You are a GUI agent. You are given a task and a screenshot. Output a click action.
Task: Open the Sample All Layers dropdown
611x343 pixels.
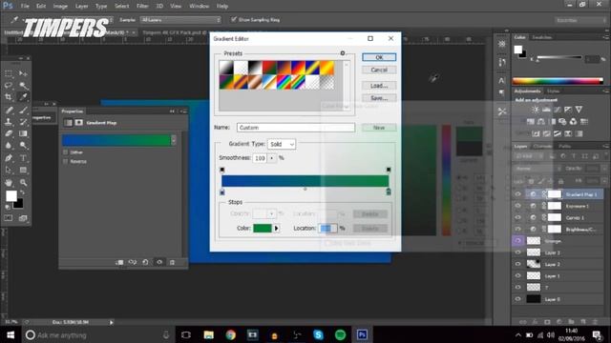coord(180,19)
